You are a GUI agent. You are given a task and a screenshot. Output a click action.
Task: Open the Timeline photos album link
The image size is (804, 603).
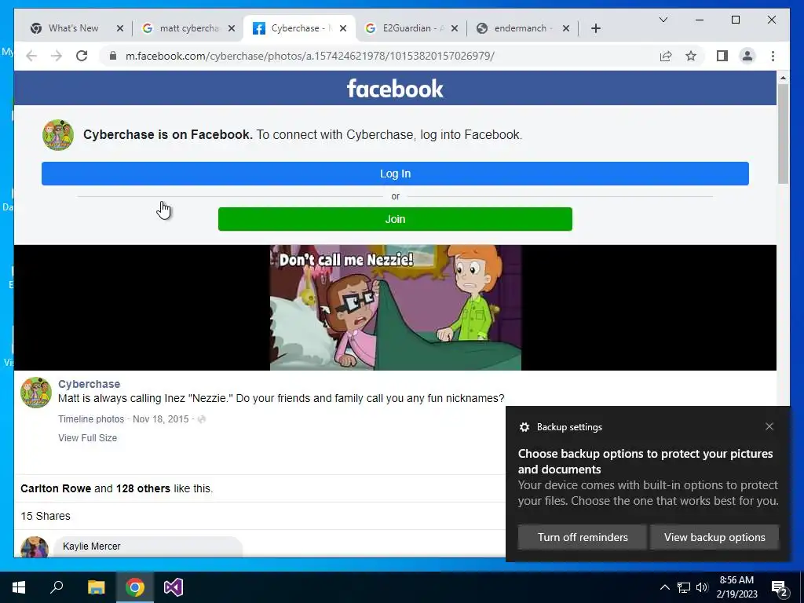91,419
